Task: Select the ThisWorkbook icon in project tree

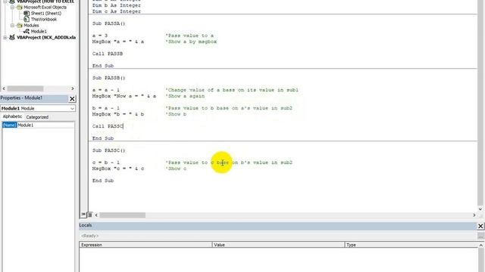Action: coord(27,19)
